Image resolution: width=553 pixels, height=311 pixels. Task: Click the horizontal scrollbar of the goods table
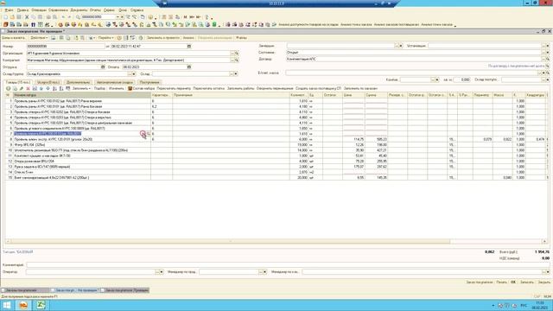[x=231, y=242]
